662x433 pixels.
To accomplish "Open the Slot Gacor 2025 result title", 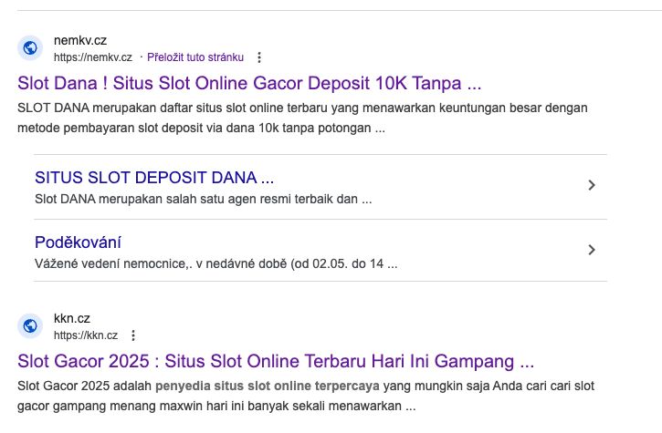I will [276, 361].
